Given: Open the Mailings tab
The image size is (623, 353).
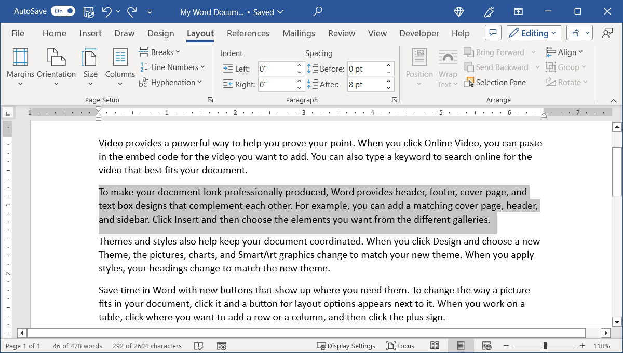Looking at the screenshot, I should pyautogui.click(x=299, y=33).
